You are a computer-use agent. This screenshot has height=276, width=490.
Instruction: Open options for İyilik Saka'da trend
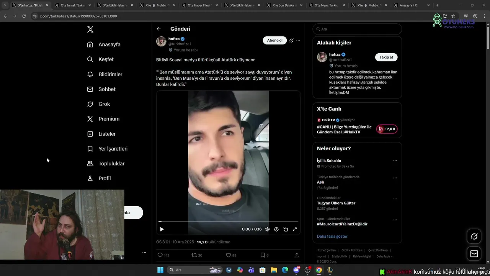pos(395,161)
